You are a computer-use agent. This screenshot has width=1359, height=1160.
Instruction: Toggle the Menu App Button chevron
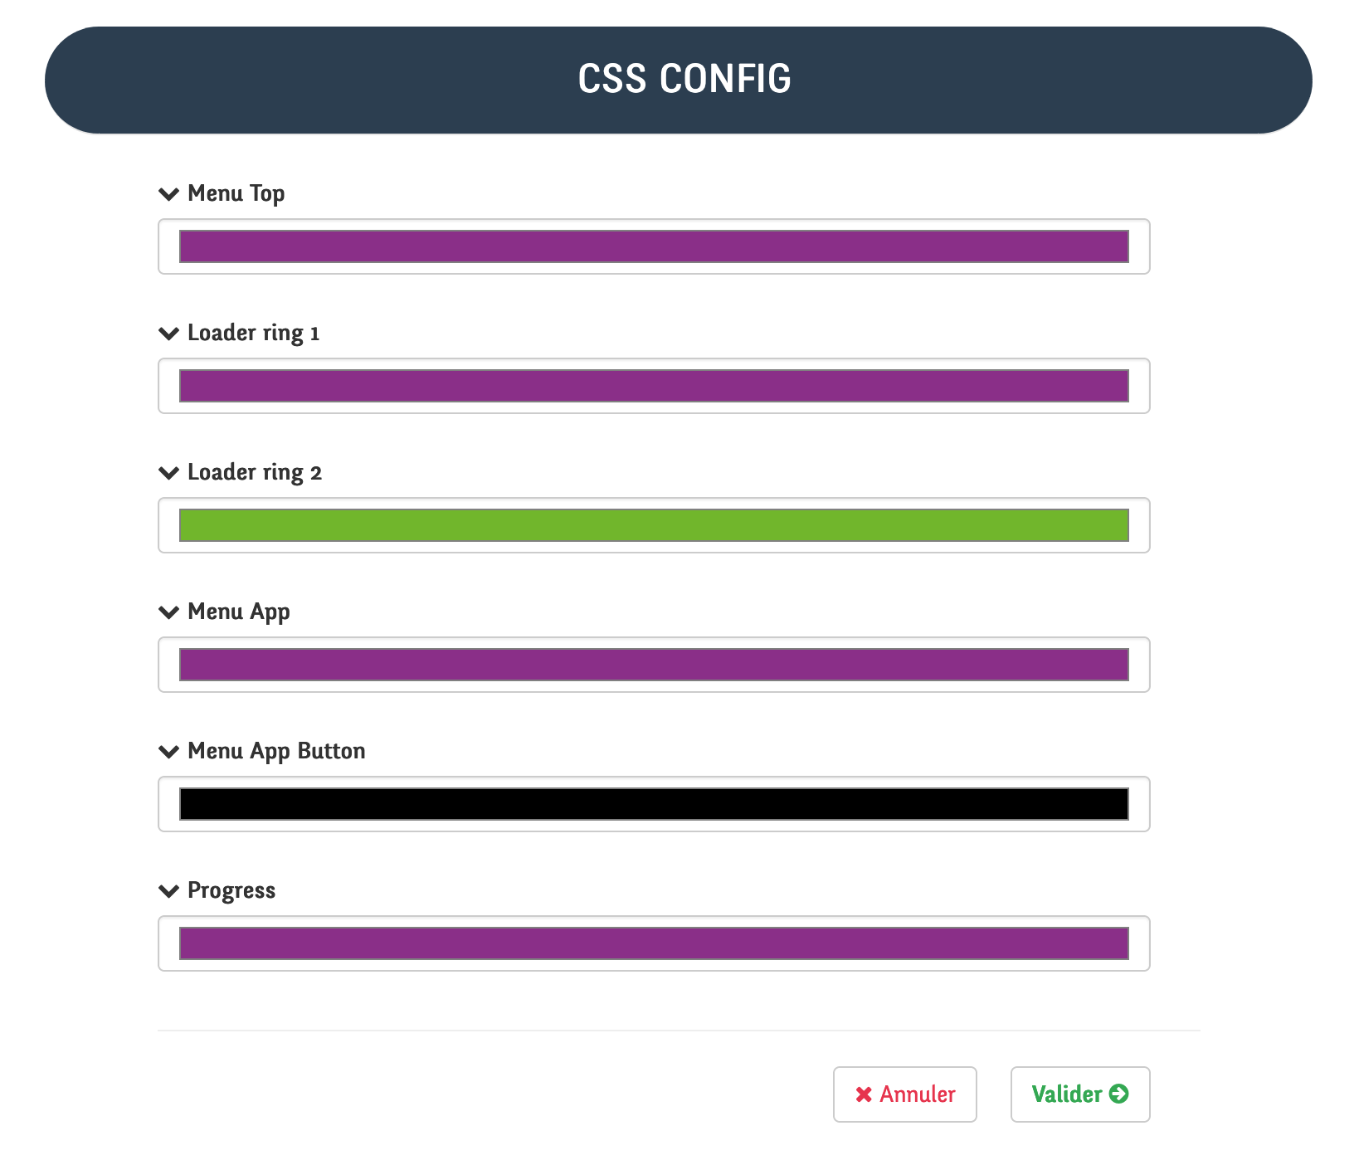(x=168, y=752)
